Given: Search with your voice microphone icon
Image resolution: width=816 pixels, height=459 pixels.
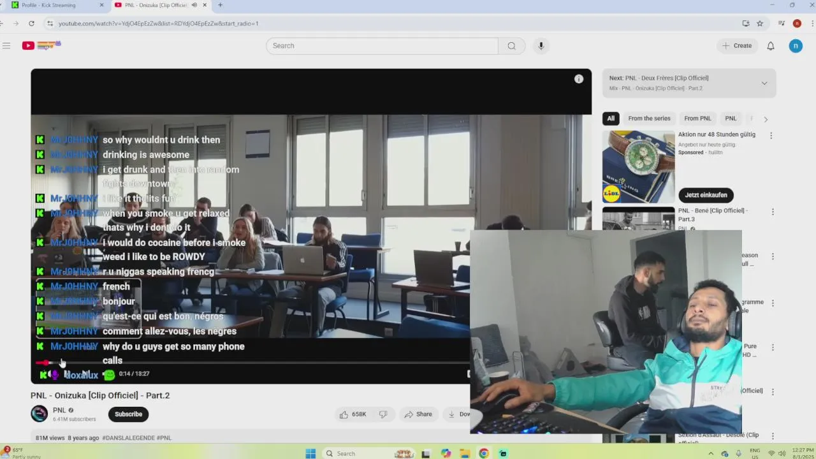Looking at the screenshot, I should coord(541,46).
